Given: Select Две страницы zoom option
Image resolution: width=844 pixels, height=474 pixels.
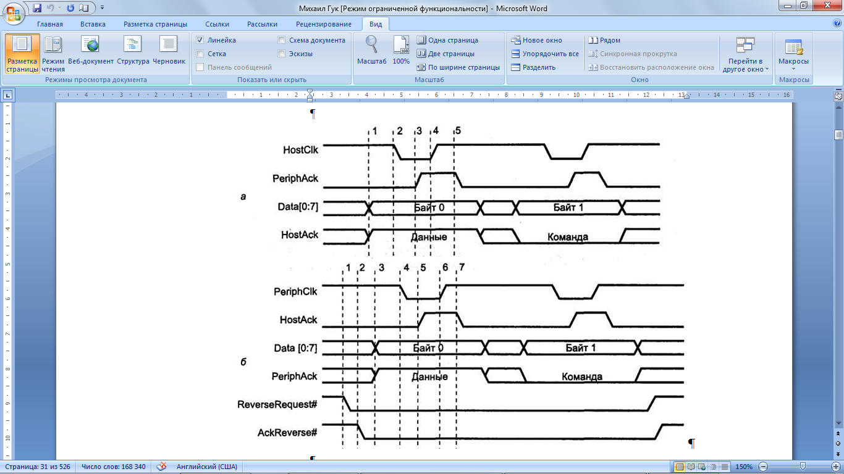Looking at the screenshot, I should tap(445, 54).
